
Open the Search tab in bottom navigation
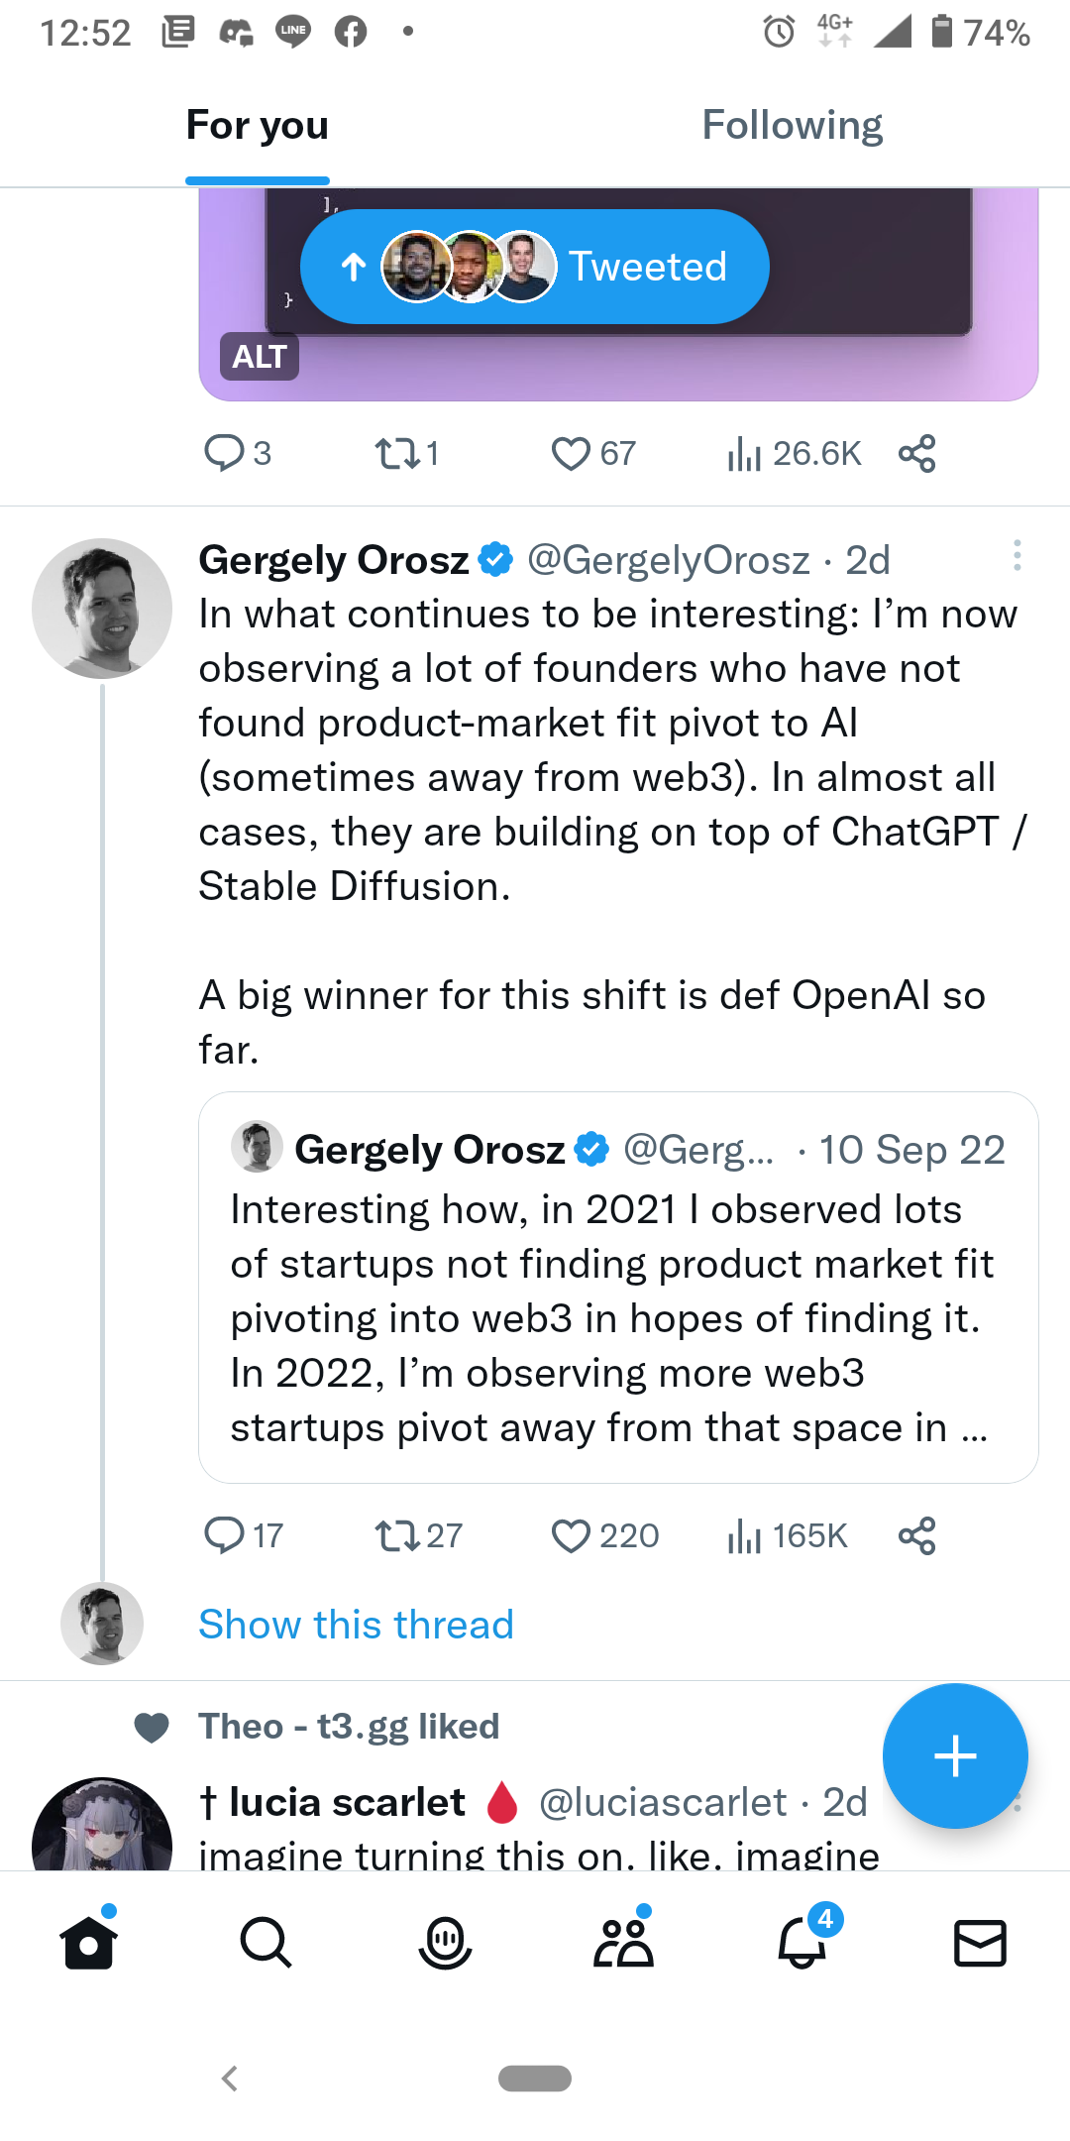267,1942
